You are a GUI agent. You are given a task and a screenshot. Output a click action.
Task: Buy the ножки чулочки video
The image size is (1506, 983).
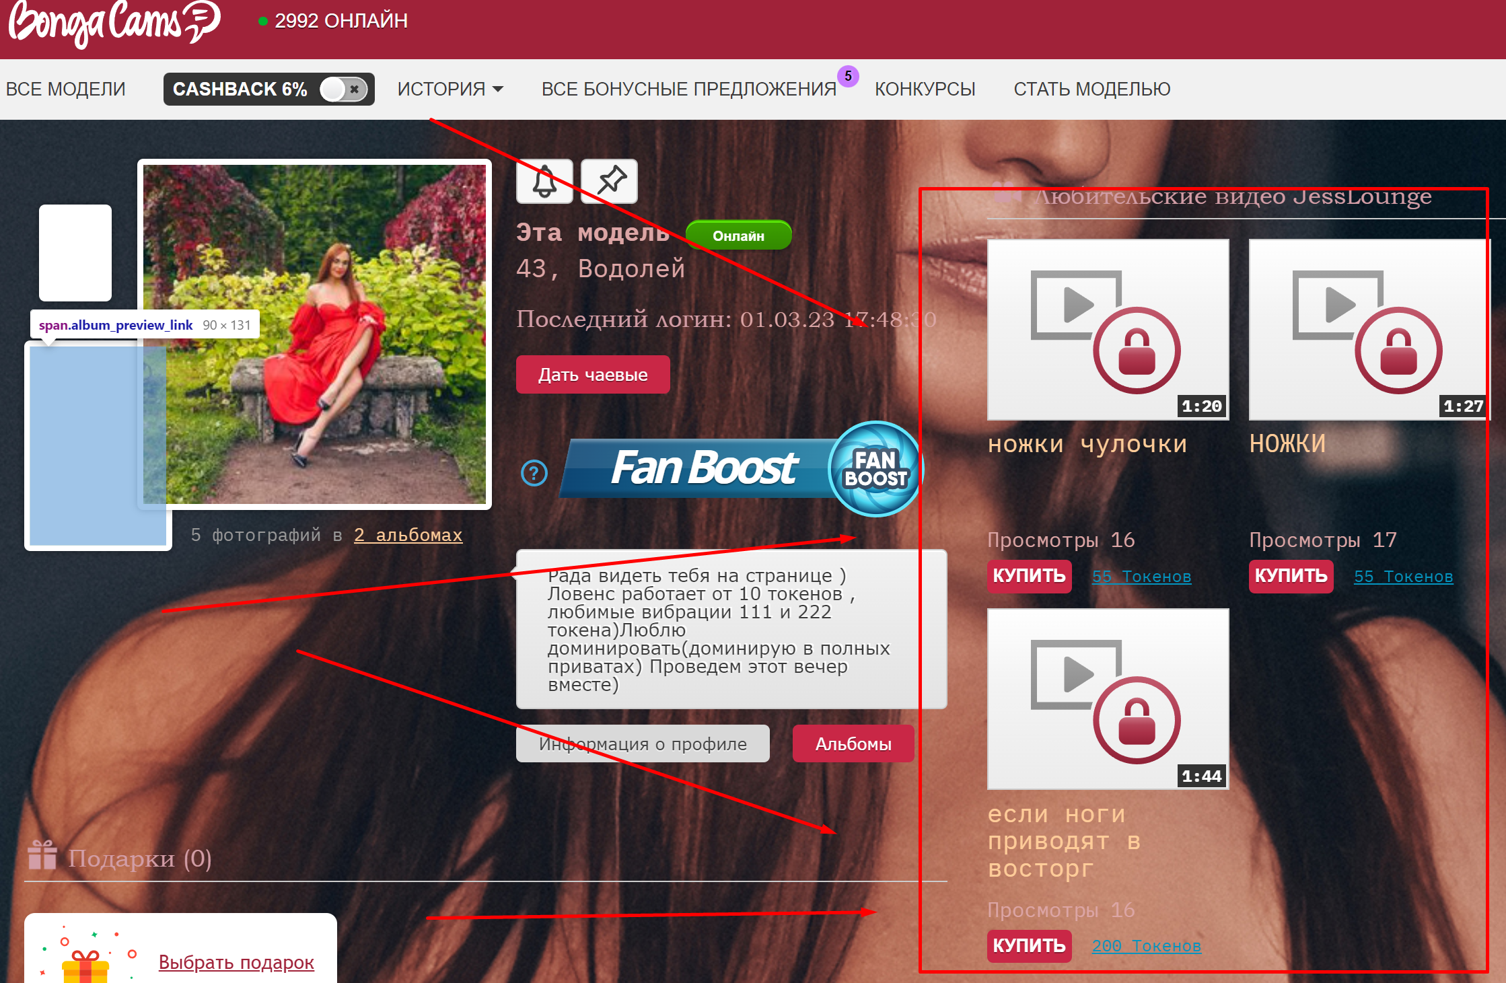[x=1029, y=576]
